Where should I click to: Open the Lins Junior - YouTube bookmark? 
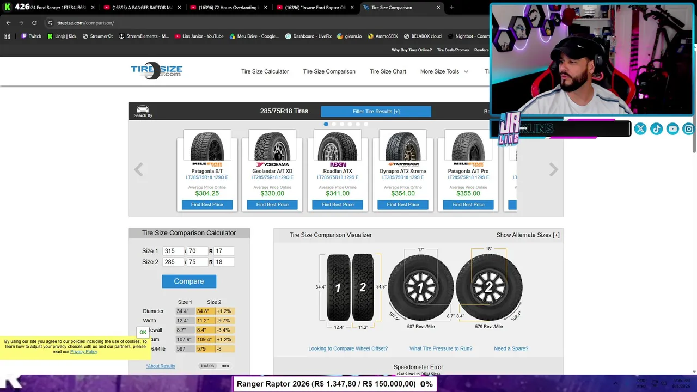[x=199, y=36]
